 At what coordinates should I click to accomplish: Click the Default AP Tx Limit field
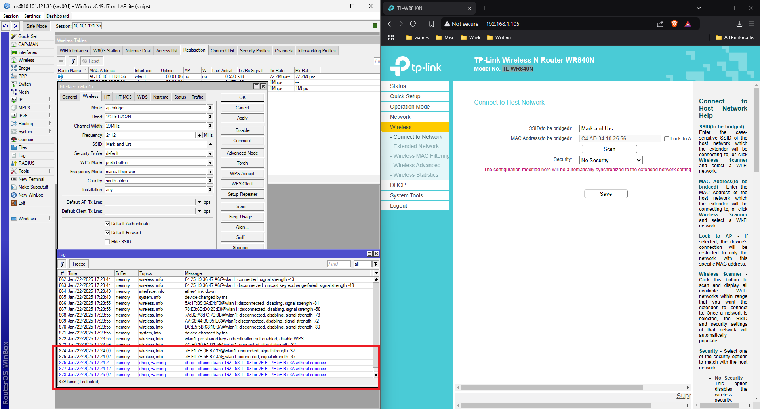150,202
